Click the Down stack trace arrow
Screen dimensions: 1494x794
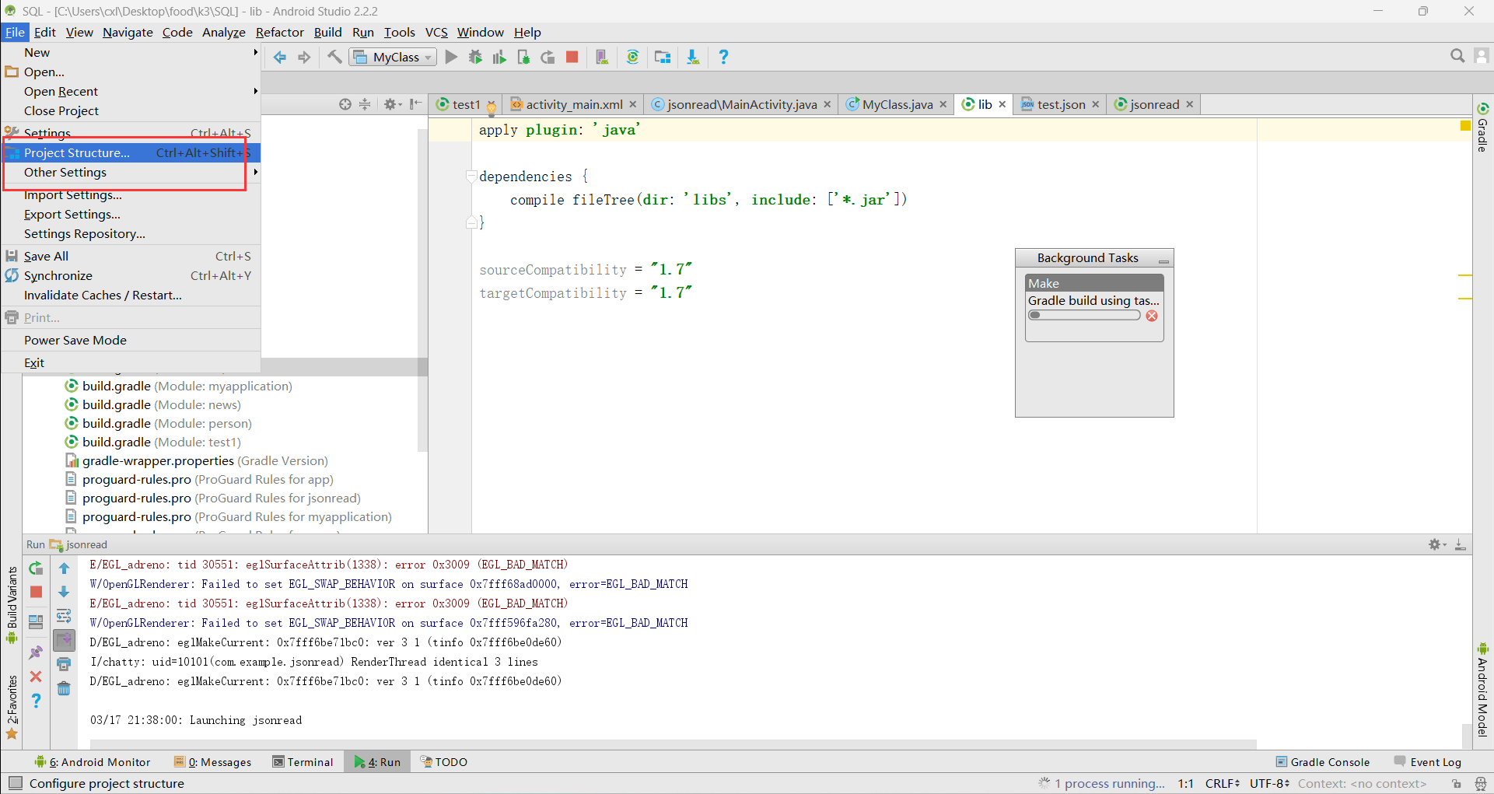pos(64,592)
